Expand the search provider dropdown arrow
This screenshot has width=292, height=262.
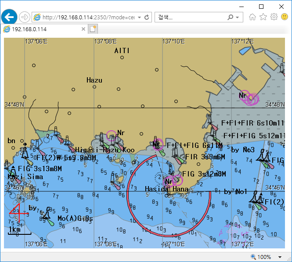pyautogui.click(x=238, y=18)
